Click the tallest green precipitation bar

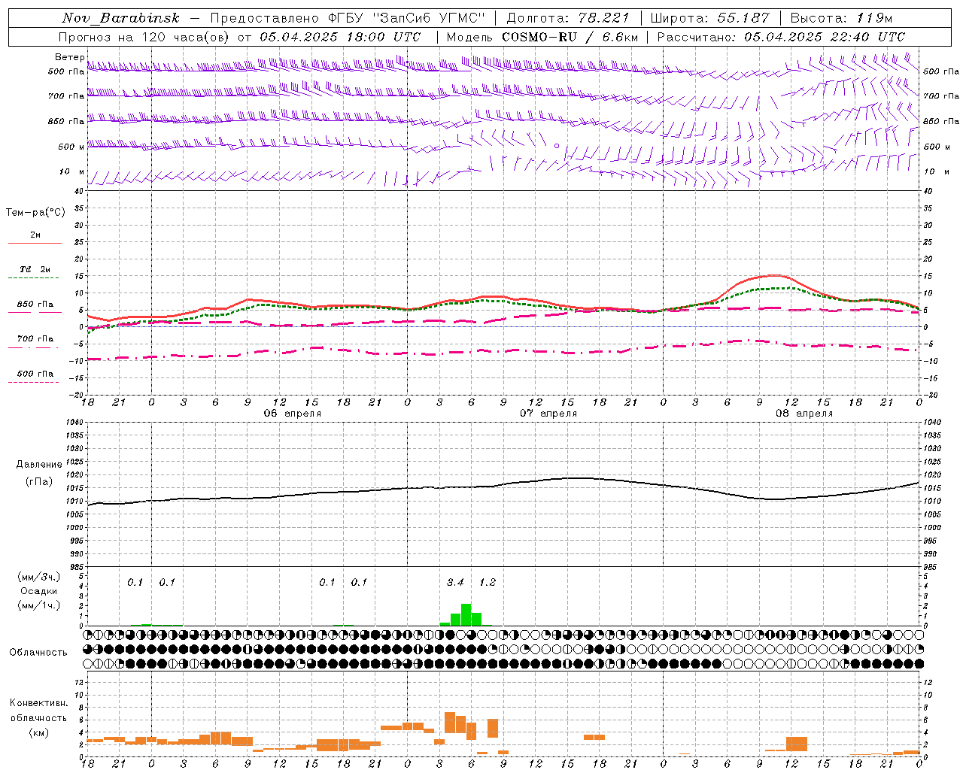(466, 614)
